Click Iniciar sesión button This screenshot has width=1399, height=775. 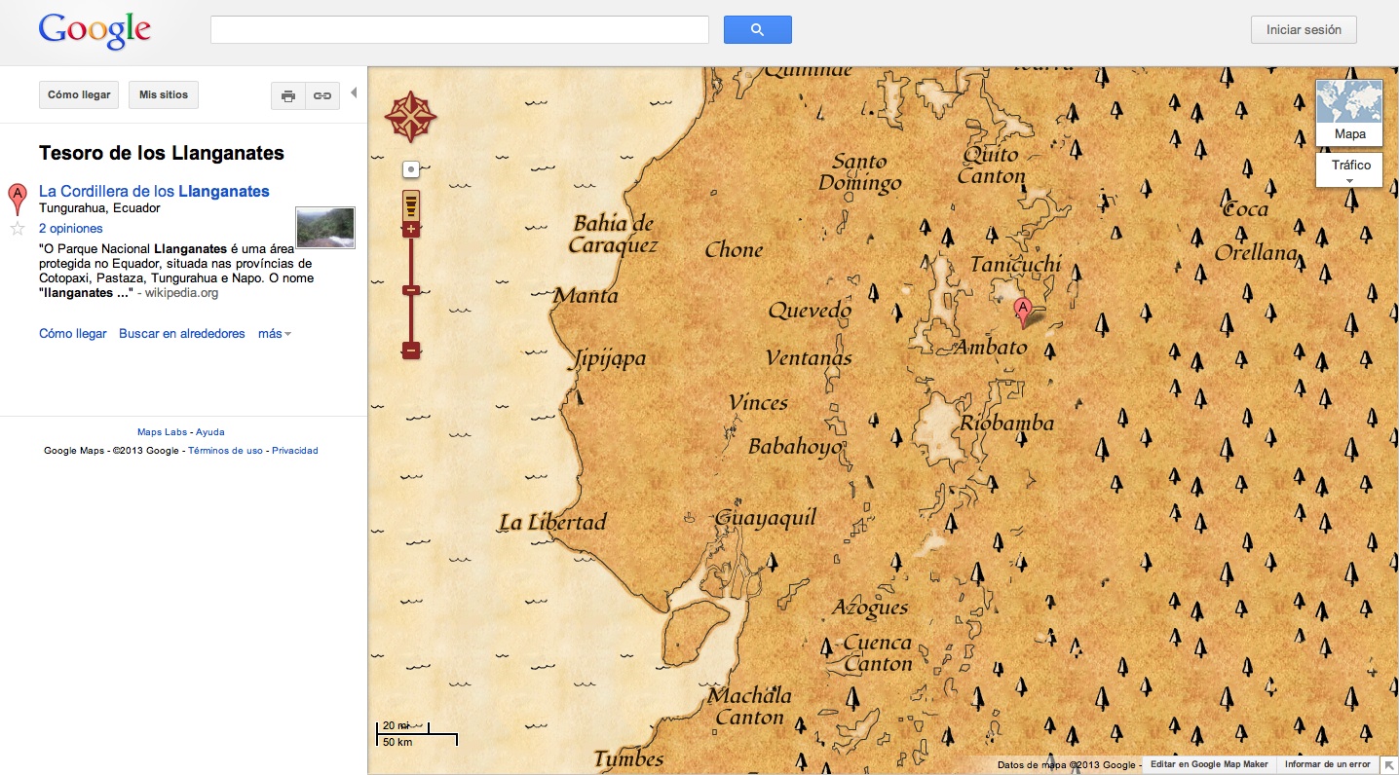pos(1304,29)
